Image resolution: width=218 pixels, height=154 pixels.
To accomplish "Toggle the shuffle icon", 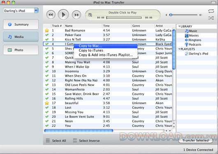I will [211, 18].
